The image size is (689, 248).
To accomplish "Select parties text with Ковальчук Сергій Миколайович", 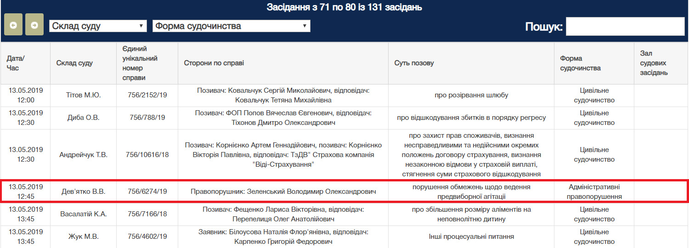I will 283,96.
